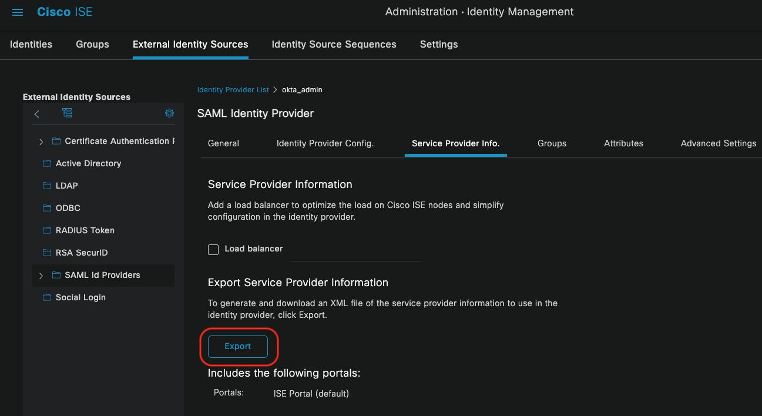
Task: Click the Cisco ISE logo
Action: pos(64,11)
